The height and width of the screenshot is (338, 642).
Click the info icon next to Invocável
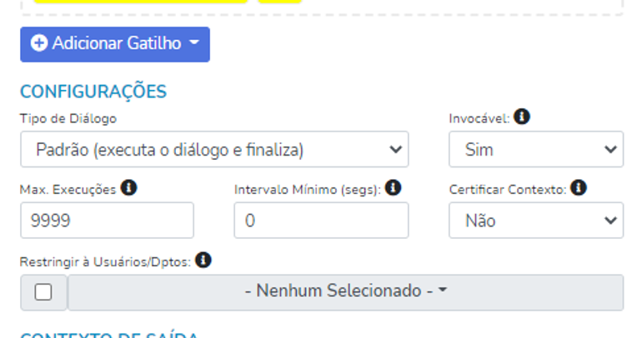522,117
